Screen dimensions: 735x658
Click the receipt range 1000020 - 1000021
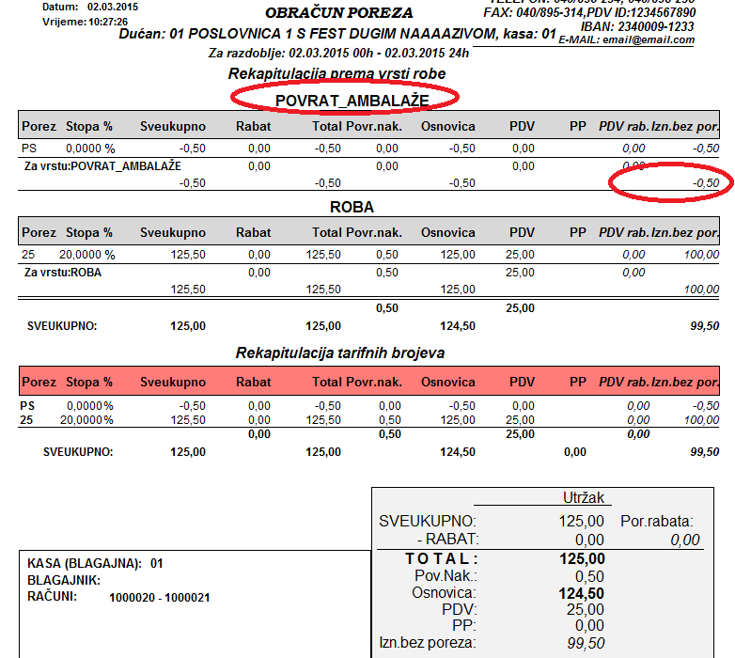click(x=160, y=598)
